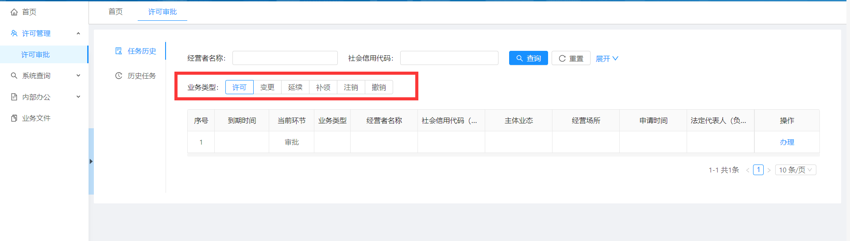Collapse the 许可管理 menu chevron
The image size is (850, 241).
click(x=78, y=33)
